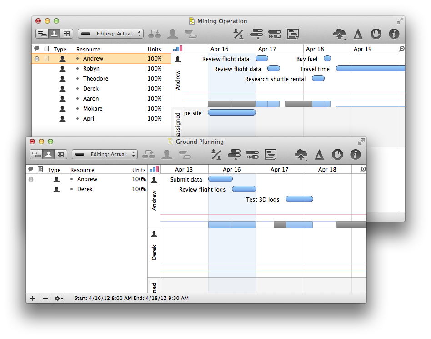The width and height of the screenshot is (431, 339).
Task: Open the gear action menu in bottom bar
Action: click(59, 299)
